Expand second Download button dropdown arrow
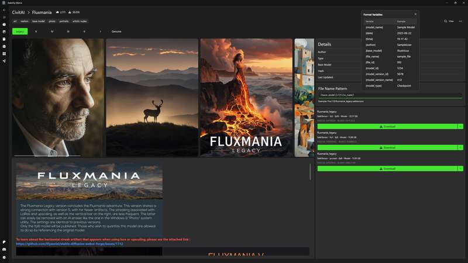Image resolution: width=468 pixels, height=263 pixels. click(460, 147)
